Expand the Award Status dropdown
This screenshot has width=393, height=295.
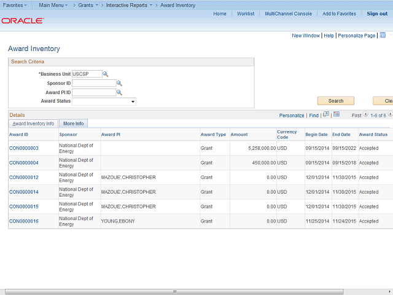point(133,101)
